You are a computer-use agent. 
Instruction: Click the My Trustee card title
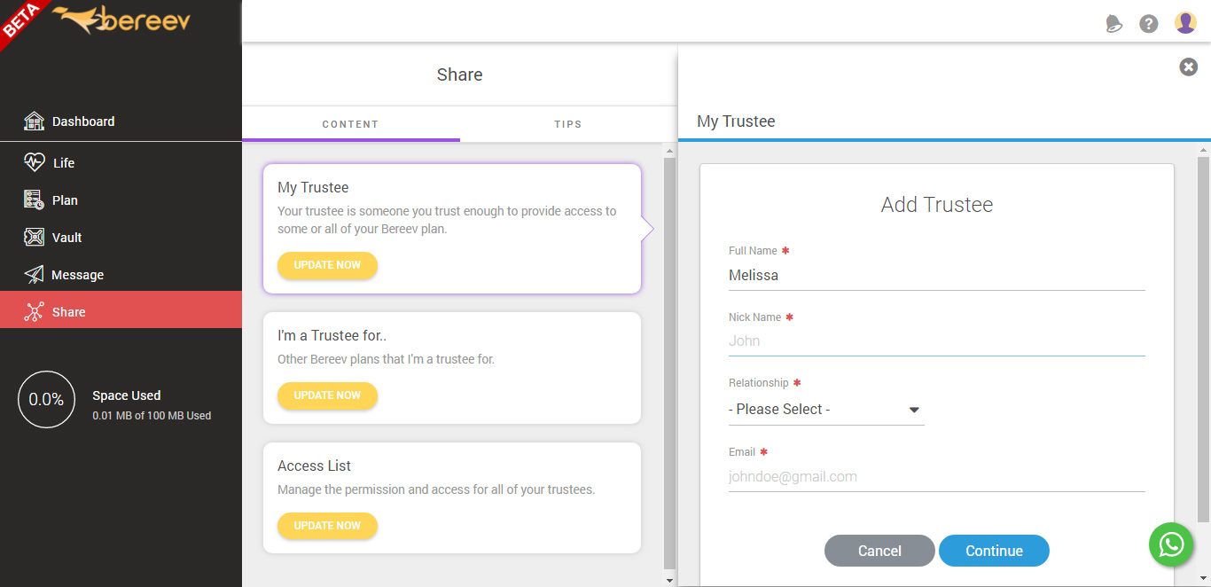pyautogui.click(x=313, y=188)
